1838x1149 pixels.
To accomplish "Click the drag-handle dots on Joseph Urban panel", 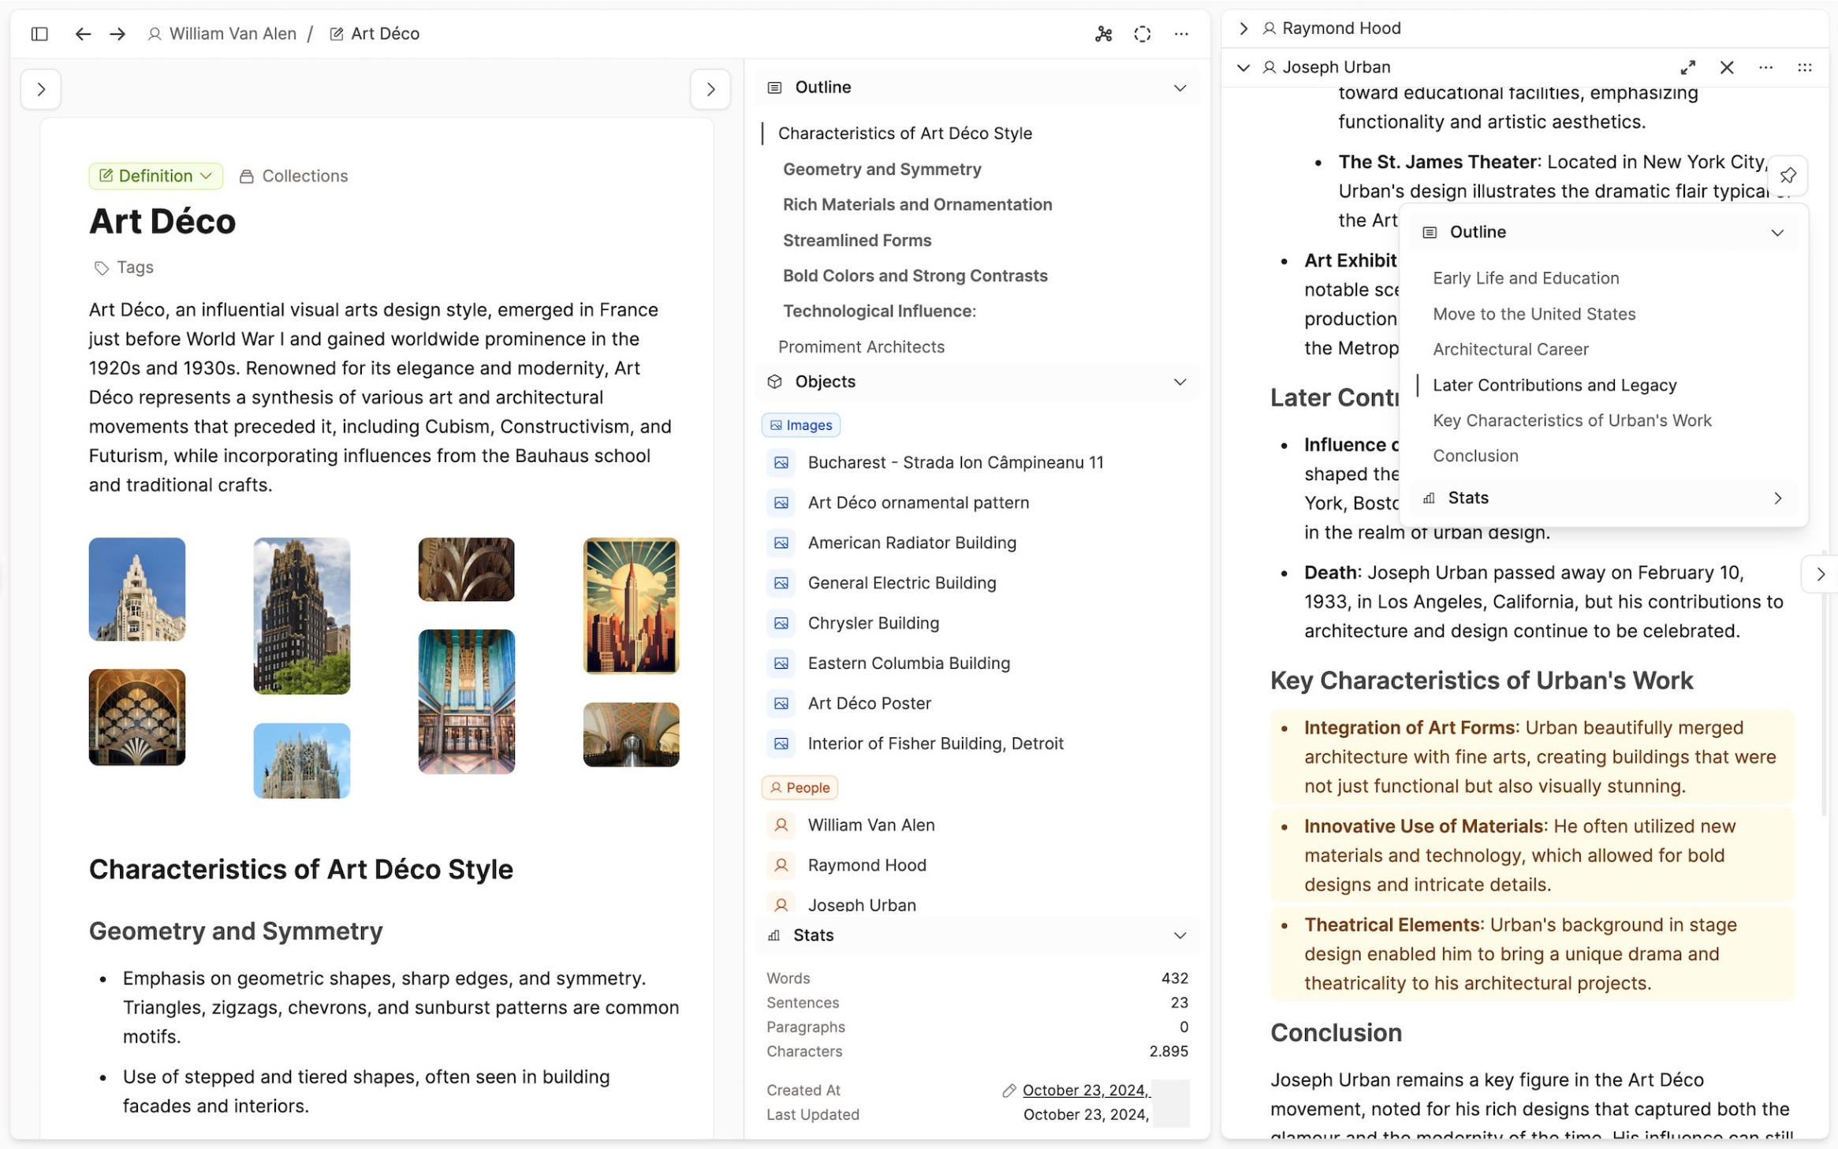I will tap(1804, 68).
